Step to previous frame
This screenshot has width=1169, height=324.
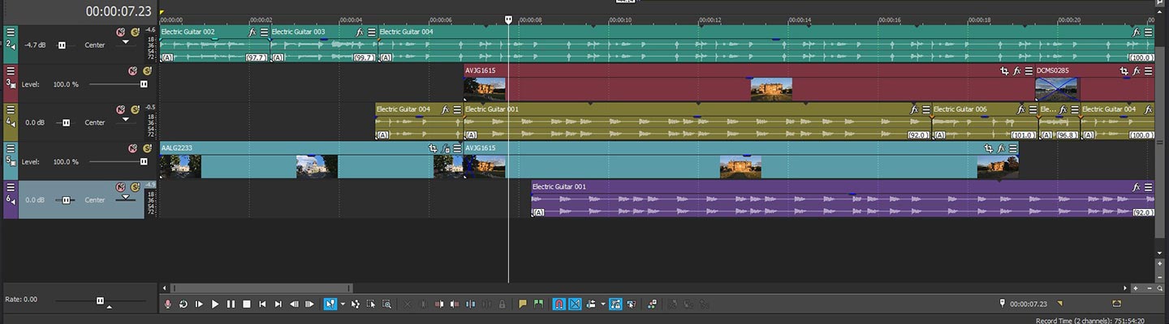point(294,304)
